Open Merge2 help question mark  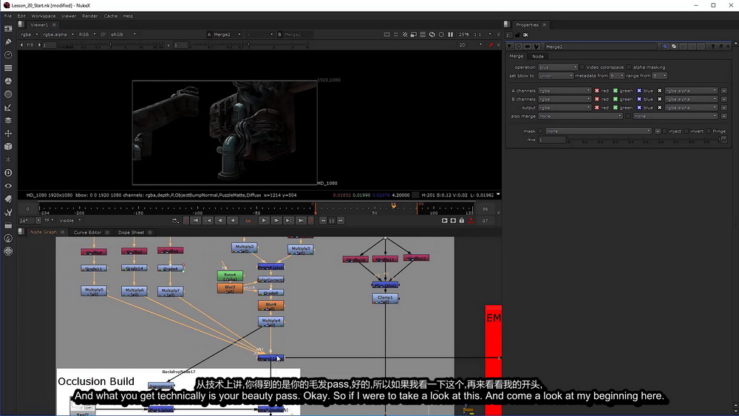tap(713, 47)
